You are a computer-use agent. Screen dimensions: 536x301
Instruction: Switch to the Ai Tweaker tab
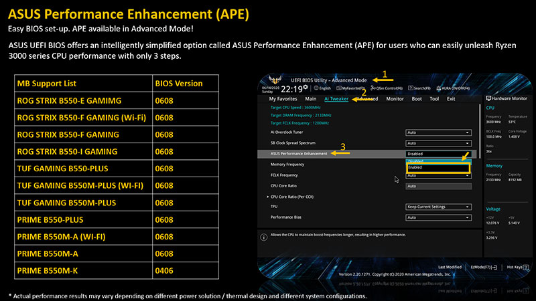[336, 99]
